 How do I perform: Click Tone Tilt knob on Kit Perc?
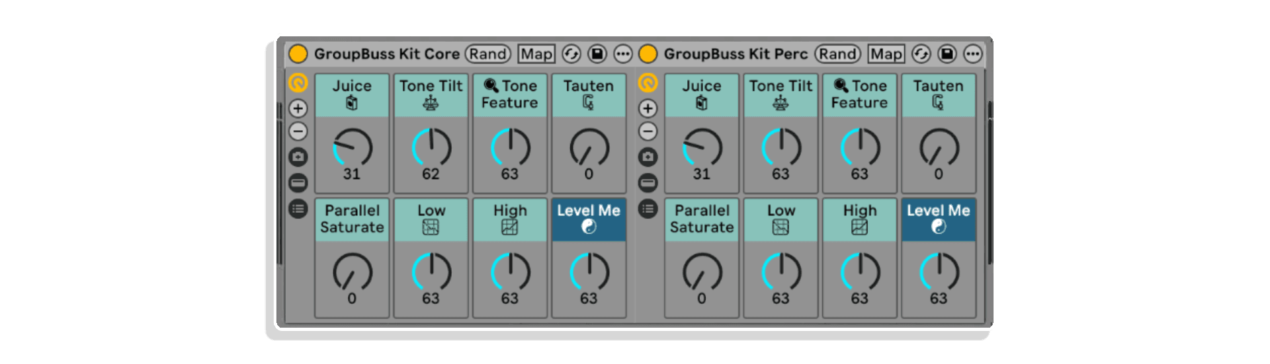point(781,147)
